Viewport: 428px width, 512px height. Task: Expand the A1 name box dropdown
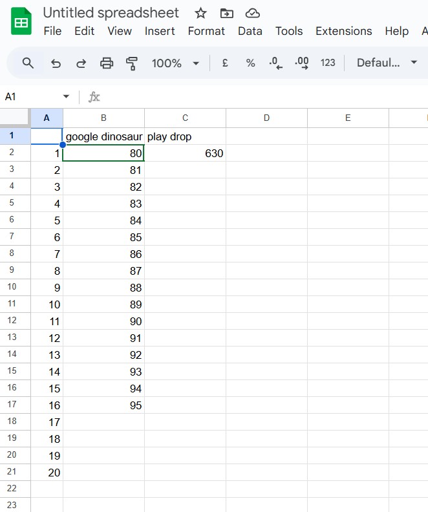(67, 97)
